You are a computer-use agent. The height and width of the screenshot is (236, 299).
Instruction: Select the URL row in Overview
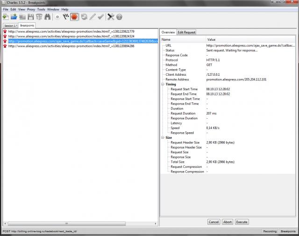[x=228, y=45]
